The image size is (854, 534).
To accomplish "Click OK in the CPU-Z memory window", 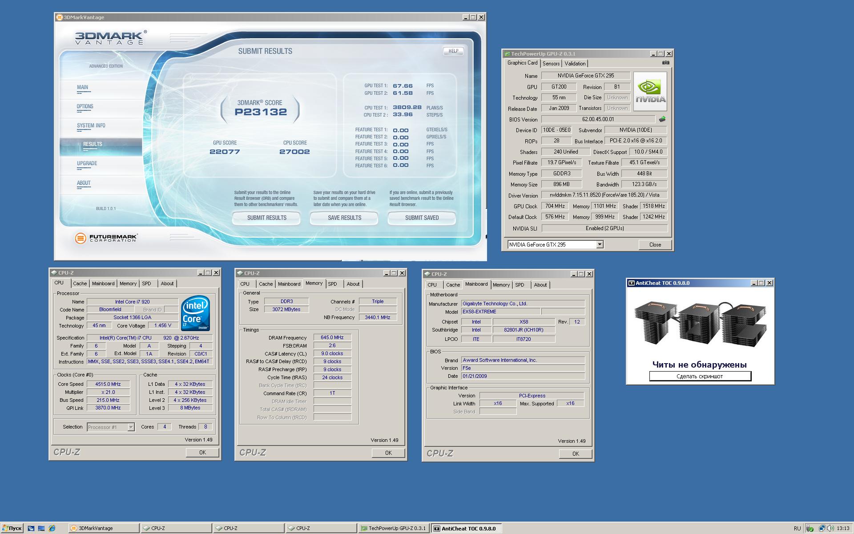I will pyautogui.click(x=388, y=453).
